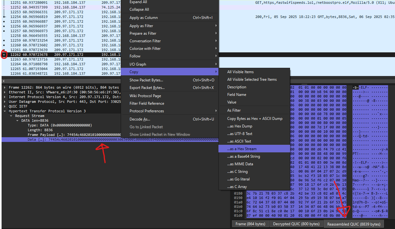Copy bytes as UTF-8 Text
Screen dimensions: 395x229
pos(254,134)
